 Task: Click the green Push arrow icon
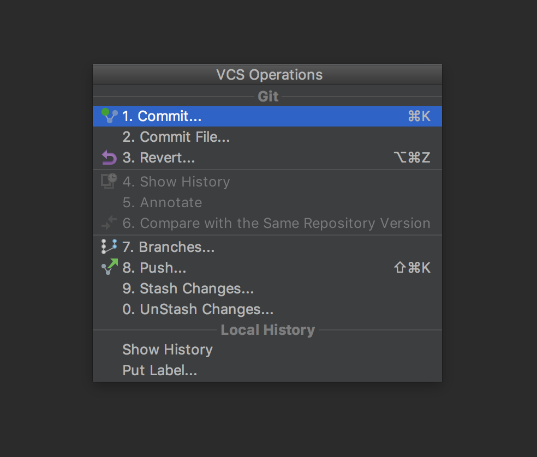pyautogui.click(x=109, y=267)
